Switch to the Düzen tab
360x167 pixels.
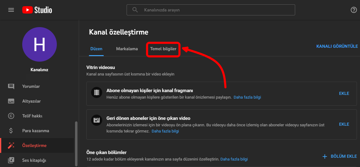(x=96, y=49)
